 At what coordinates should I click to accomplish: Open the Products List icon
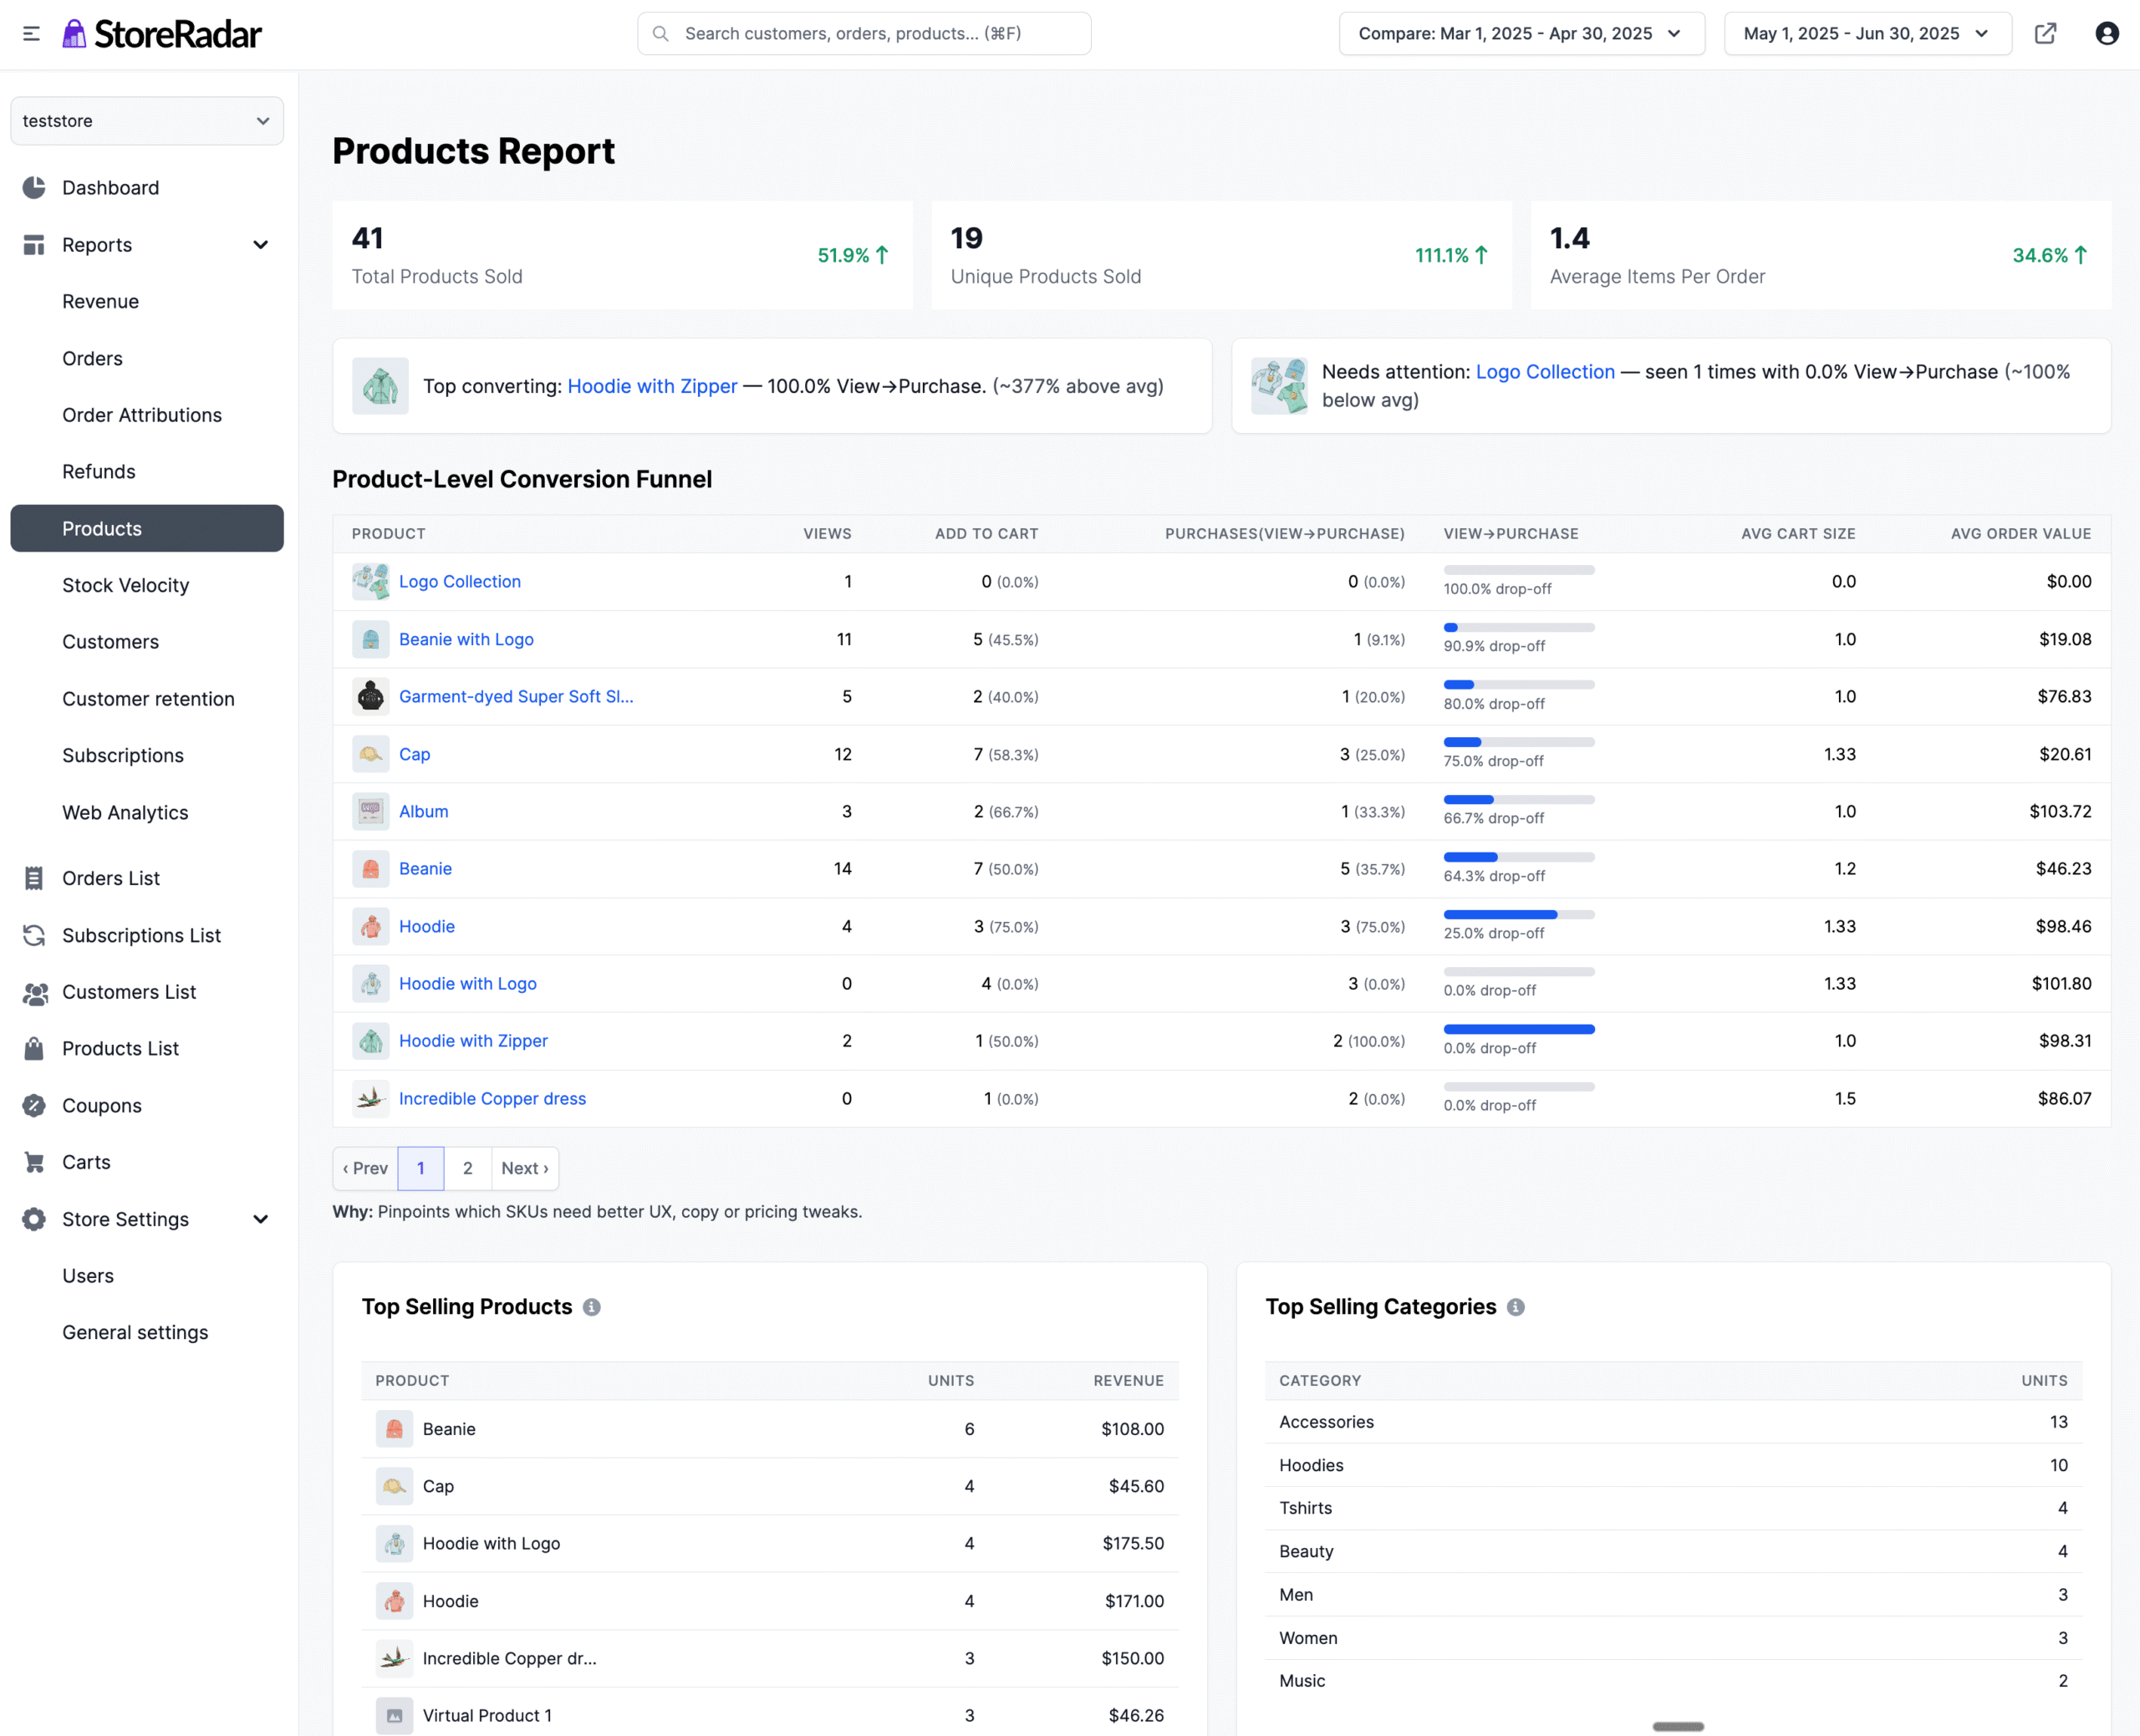(34, 1048)
